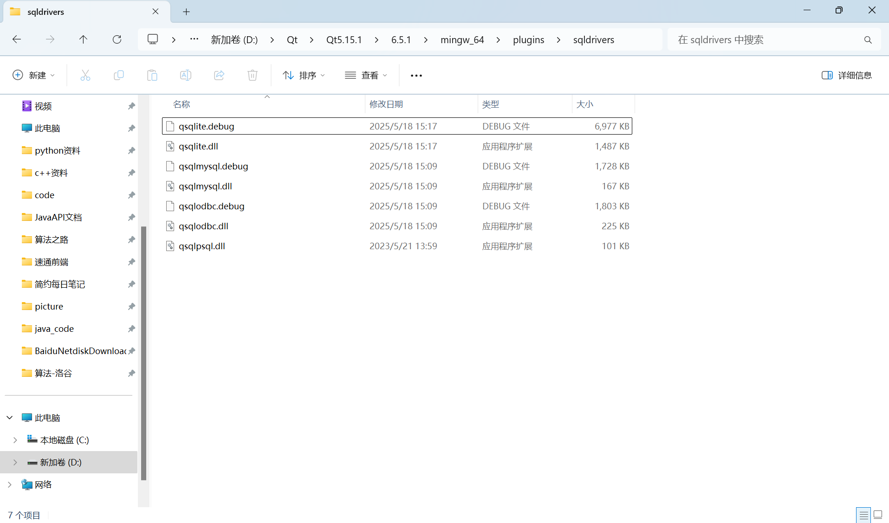The width and height of the screenshot is (889, 523).
Task: Click the Paste icon
Action: click(152, 75)
